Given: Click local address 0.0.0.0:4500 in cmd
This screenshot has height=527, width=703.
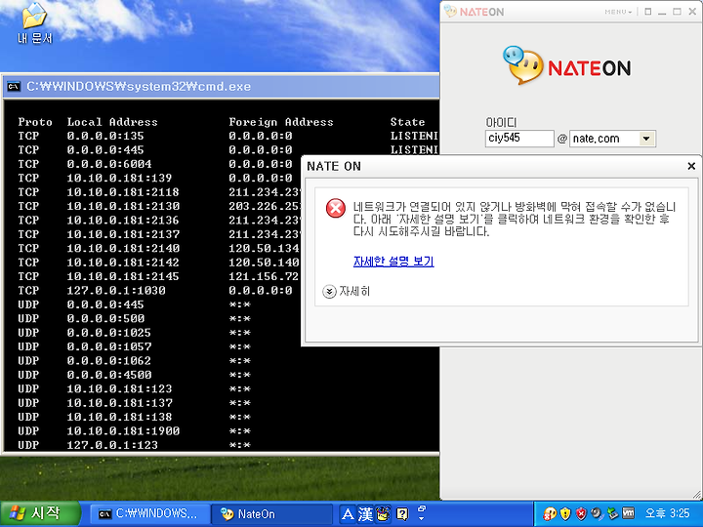Looking at the screenshot, I should [x=109, y=375].
